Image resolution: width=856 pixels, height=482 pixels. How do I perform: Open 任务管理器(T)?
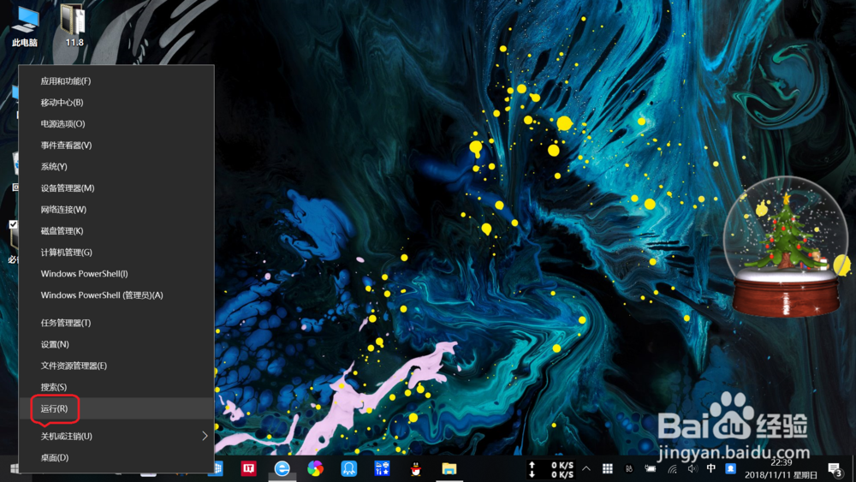[116, 323]
